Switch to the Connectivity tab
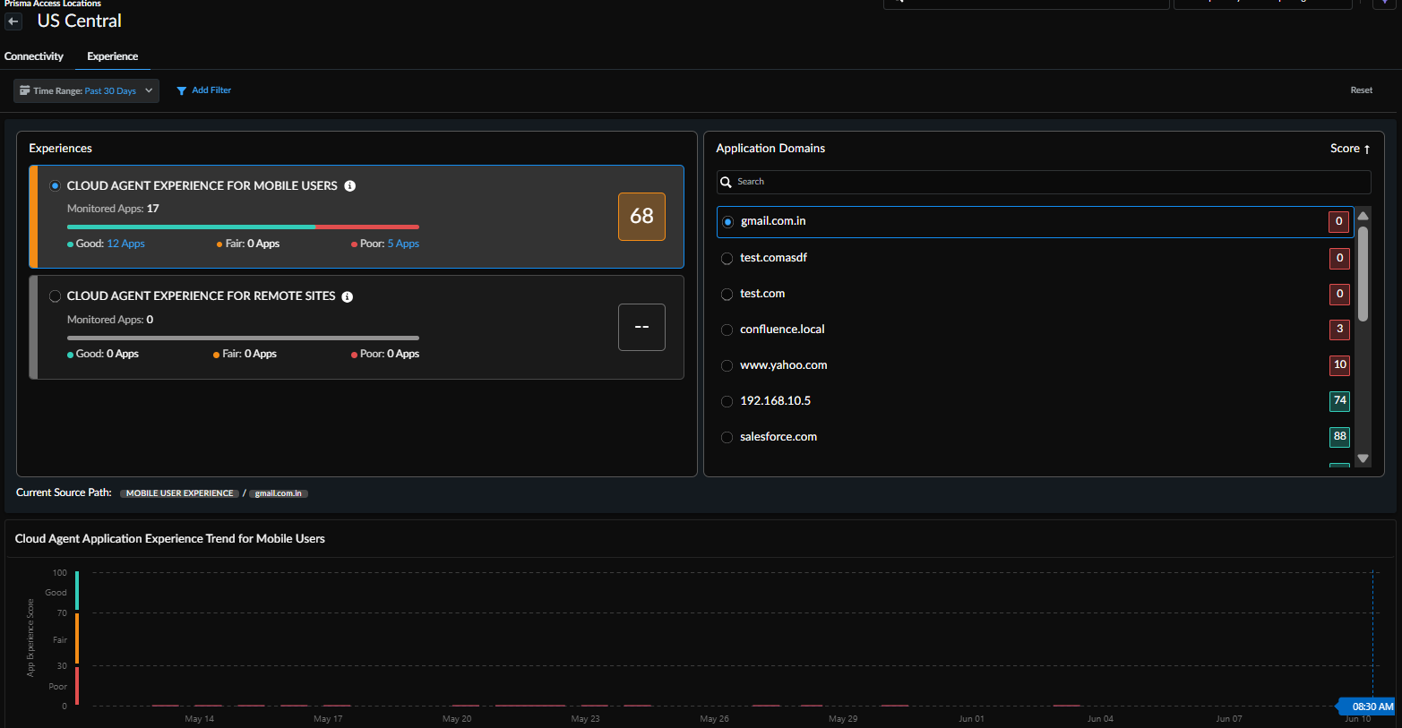The image size is (1402, 728). point(34,56)
